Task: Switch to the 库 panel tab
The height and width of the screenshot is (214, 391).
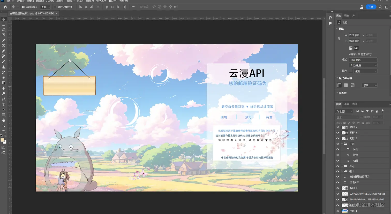Action: [x=354, y=16]
